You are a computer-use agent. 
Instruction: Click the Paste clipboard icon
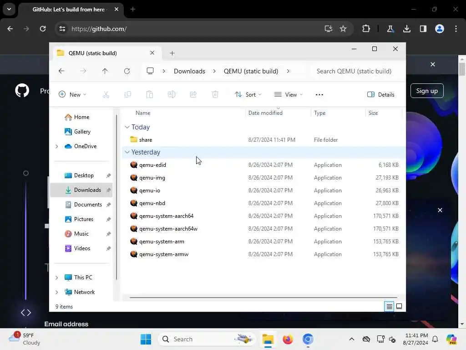click(x=149, y=95)
